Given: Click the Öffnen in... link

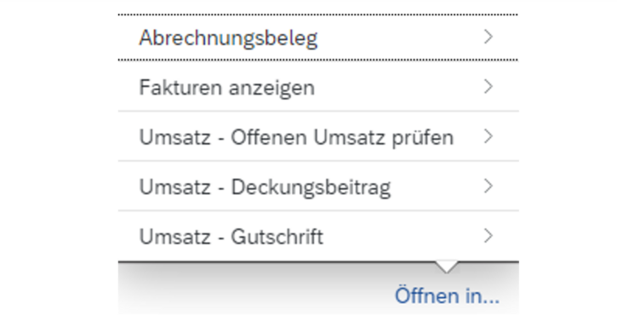Looking at the screenshot, I should [x=447, y=295].
